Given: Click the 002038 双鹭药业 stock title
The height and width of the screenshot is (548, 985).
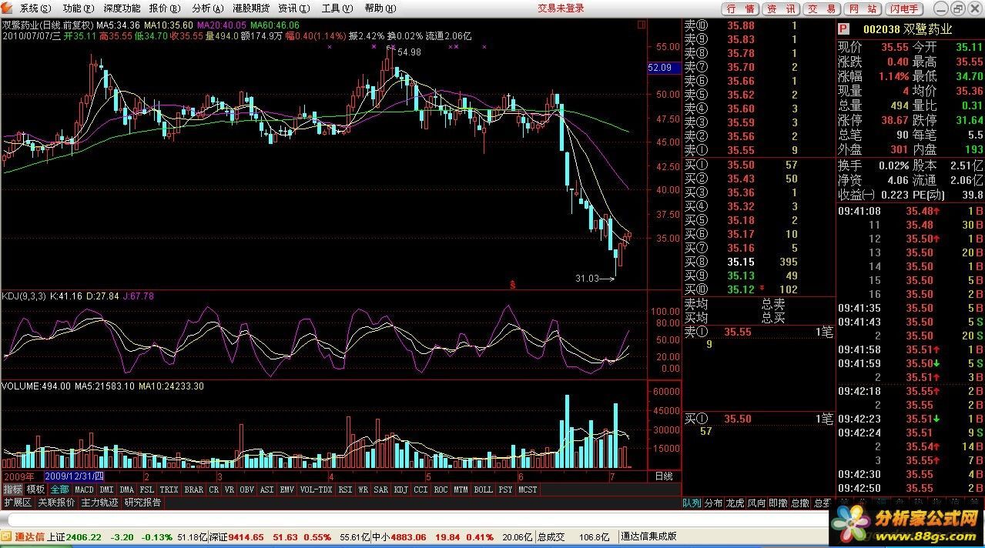Looking at the screenshot, I should point(906,29).
